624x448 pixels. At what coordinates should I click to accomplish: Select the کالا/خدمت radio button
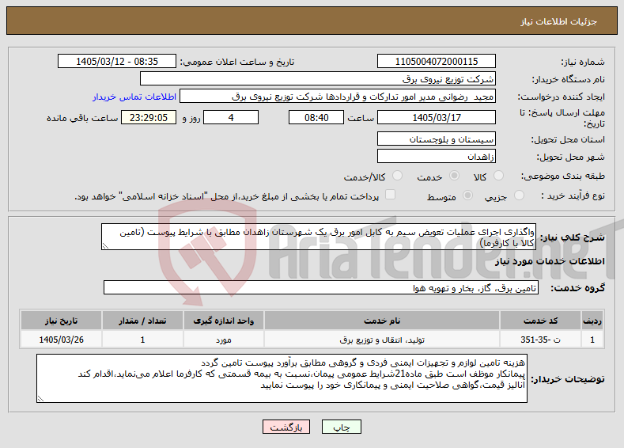tap(397, 176)
